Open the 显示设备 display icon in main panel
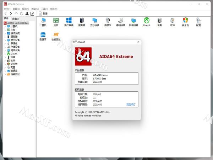The width and height of the screenshot is (213, 160). coord(95,22)
